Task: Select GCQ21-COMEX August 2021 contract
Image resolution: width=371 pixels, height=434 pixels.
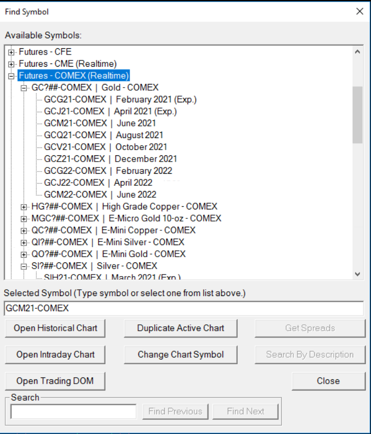Action: 103,135
